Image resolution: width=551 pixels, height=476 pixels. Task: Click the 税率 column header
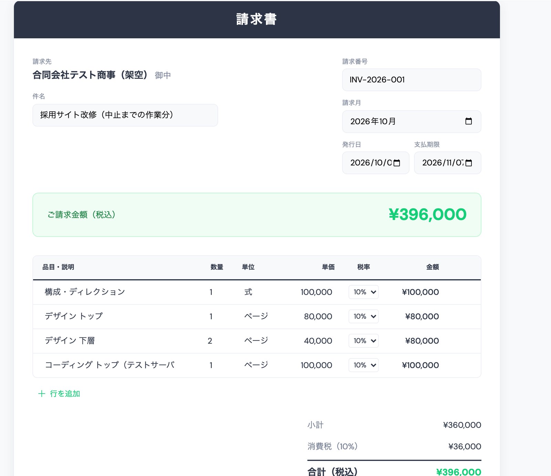click(x=364, y=267)
